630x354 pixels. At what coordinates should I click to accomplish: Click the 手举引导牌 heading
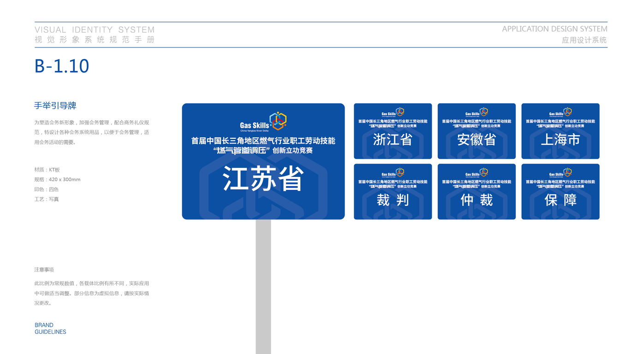(x=55, y=106)
